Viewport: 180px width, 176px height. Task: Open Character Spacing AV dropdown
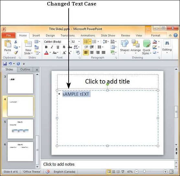point(76,47)
